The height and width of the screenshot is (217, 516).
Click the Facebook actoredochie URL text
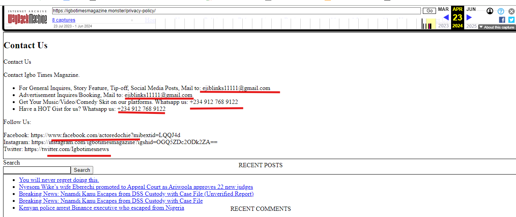(x=106, y=135)
